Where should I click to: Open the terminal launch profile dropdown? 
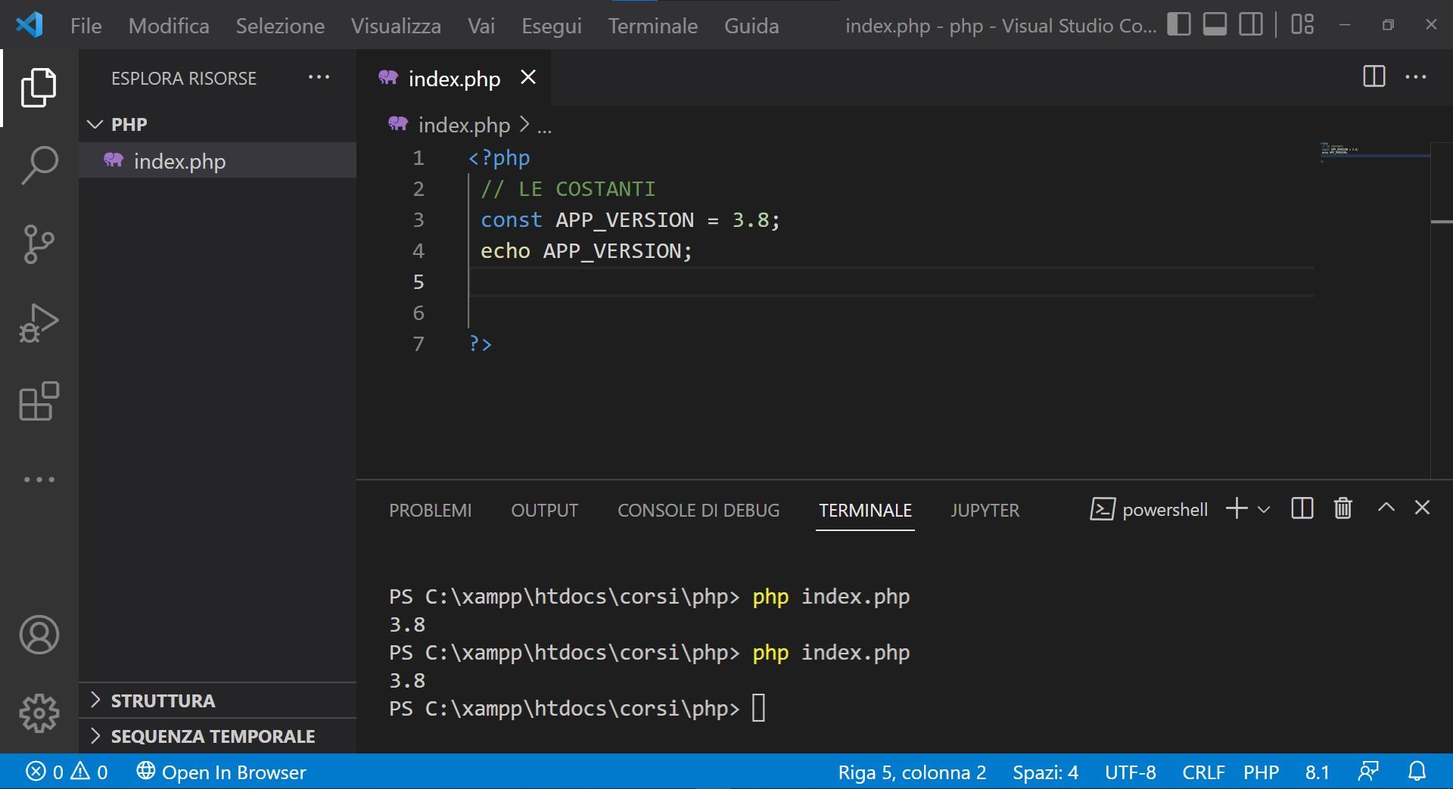pyautogui.click(x=1263, y=509)
